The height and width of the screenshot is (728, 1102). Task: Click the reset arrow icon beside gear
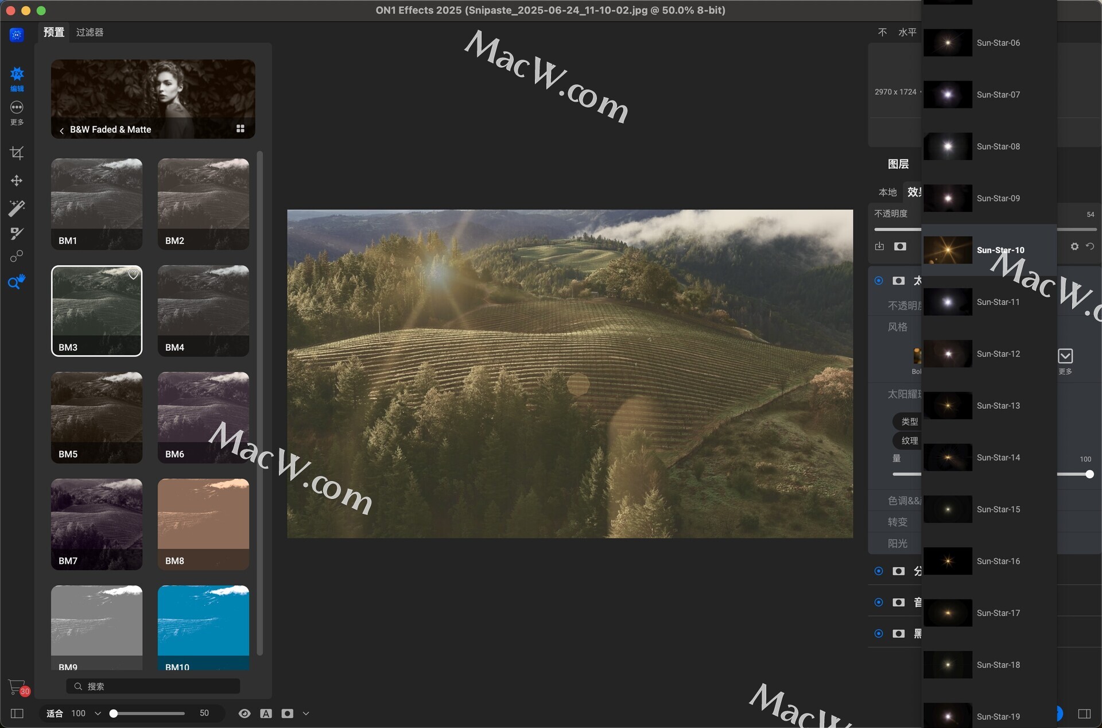point(1090,246)
